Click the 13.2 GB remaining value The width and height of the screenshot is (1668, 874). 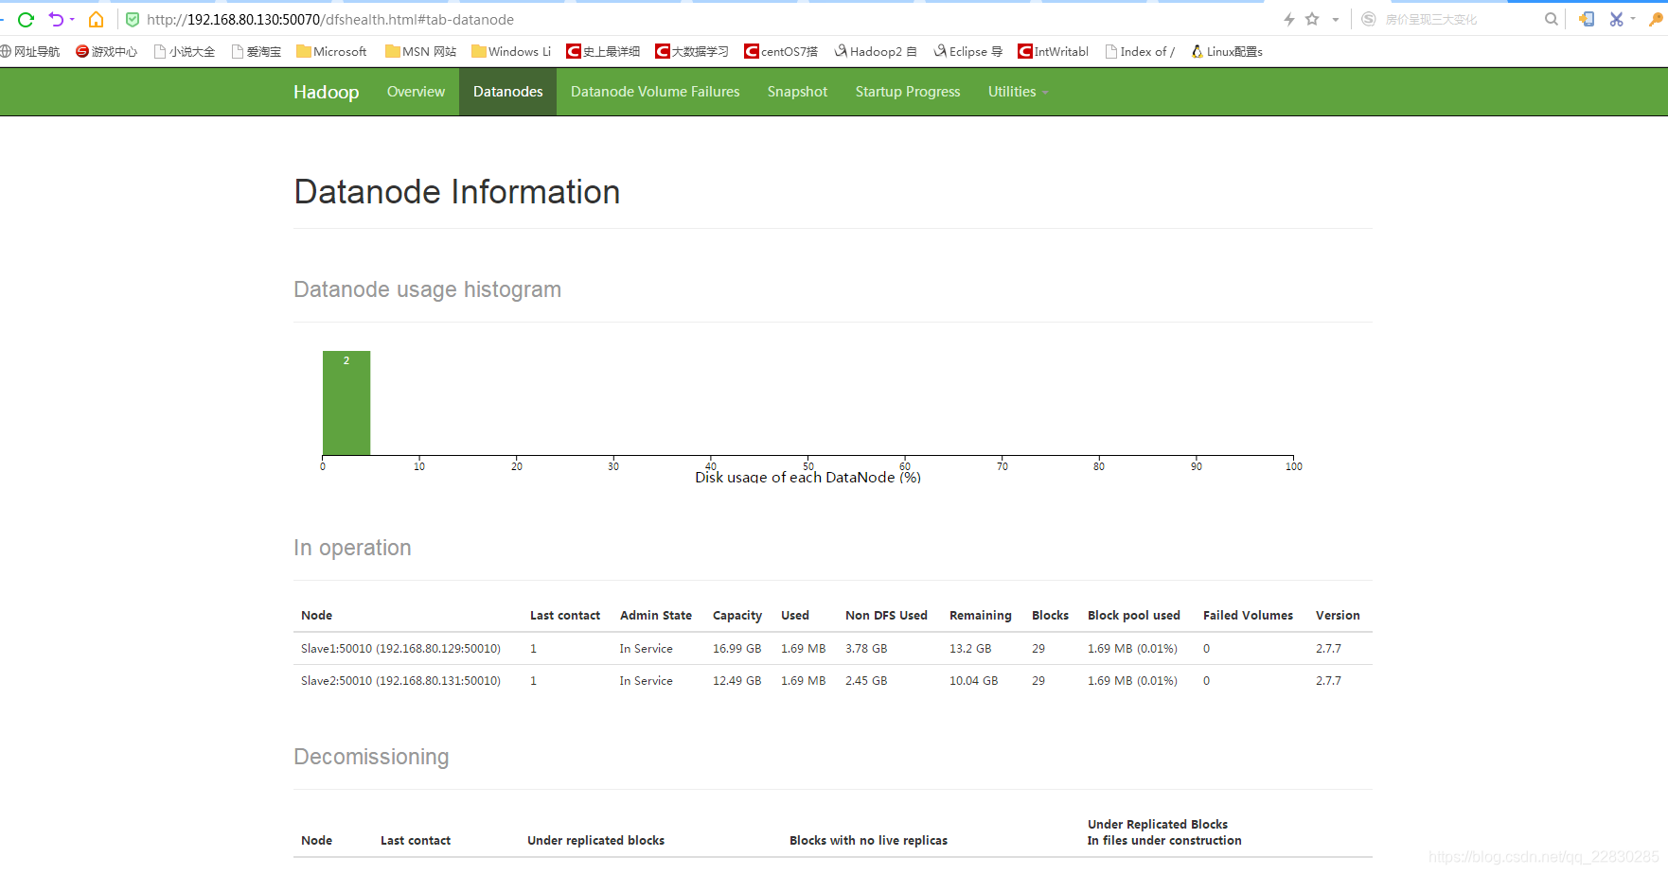click(x=970, y=649)
